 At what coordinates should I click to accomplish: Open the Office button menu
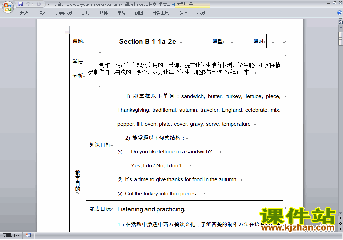pos(8,7)
